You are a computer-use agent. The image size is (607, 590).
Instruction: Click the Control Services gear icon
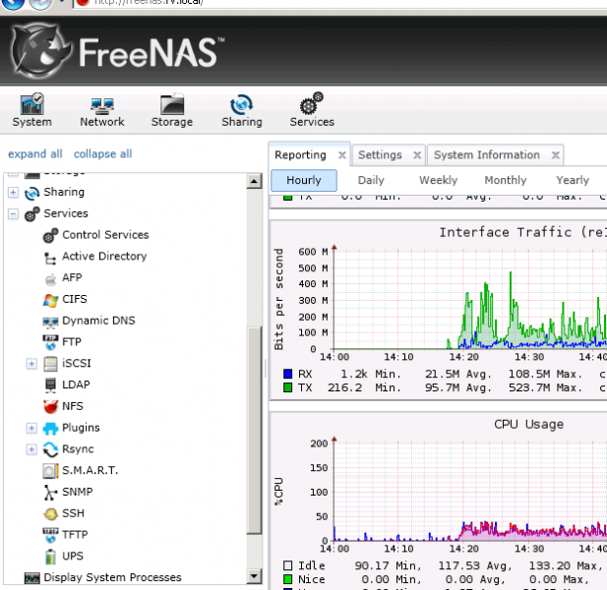point(50,235)
